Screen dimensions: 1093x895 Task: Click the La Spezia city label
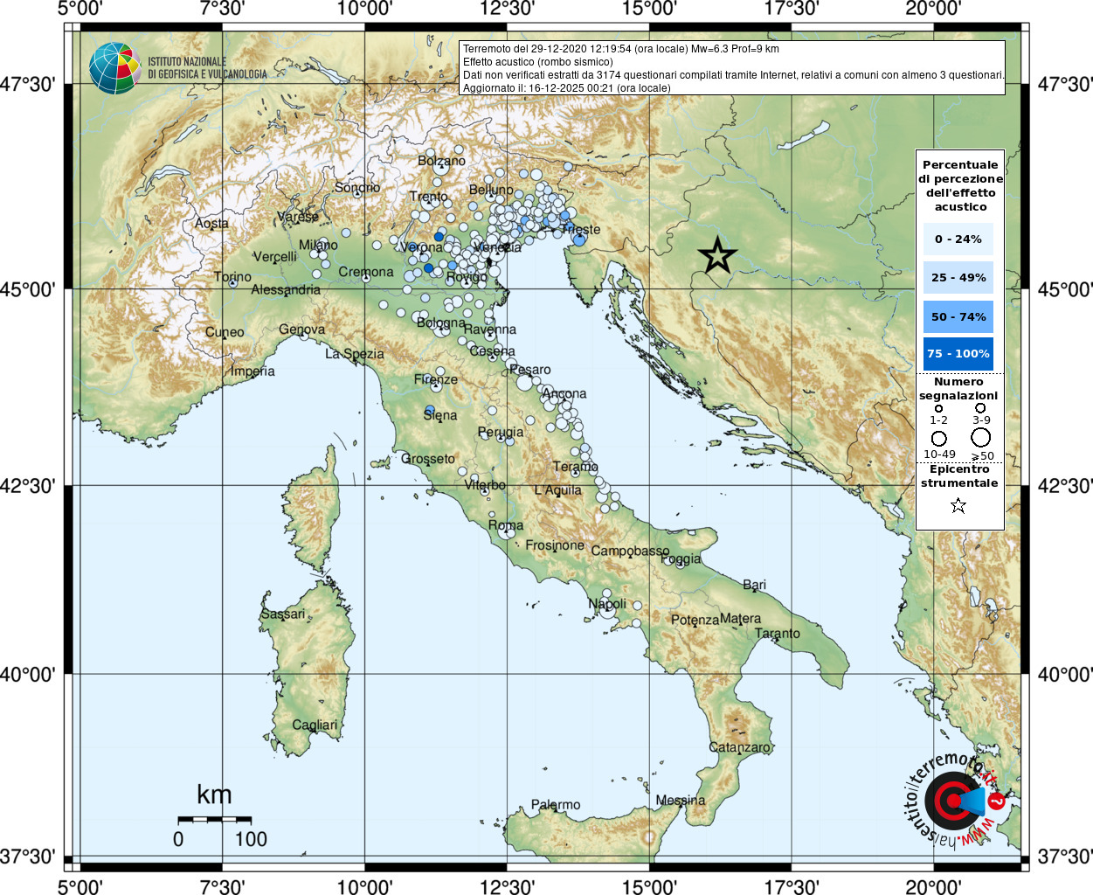[355, 353]
